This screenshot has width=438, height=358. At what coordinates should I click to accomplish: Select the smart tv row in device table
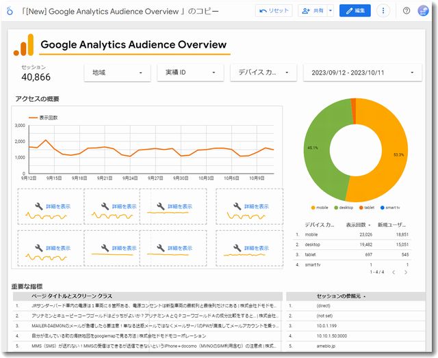[x=352, y=264]
